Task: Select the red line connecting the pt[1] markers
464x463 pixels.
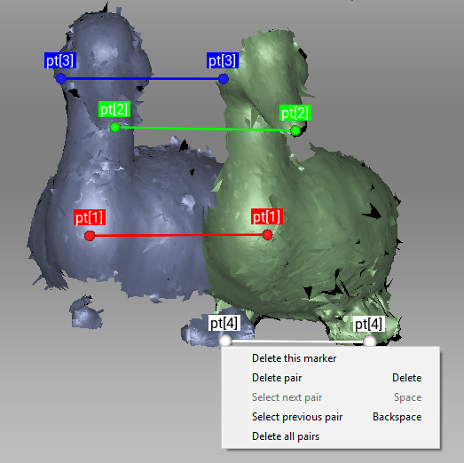Action: (178, 235)
